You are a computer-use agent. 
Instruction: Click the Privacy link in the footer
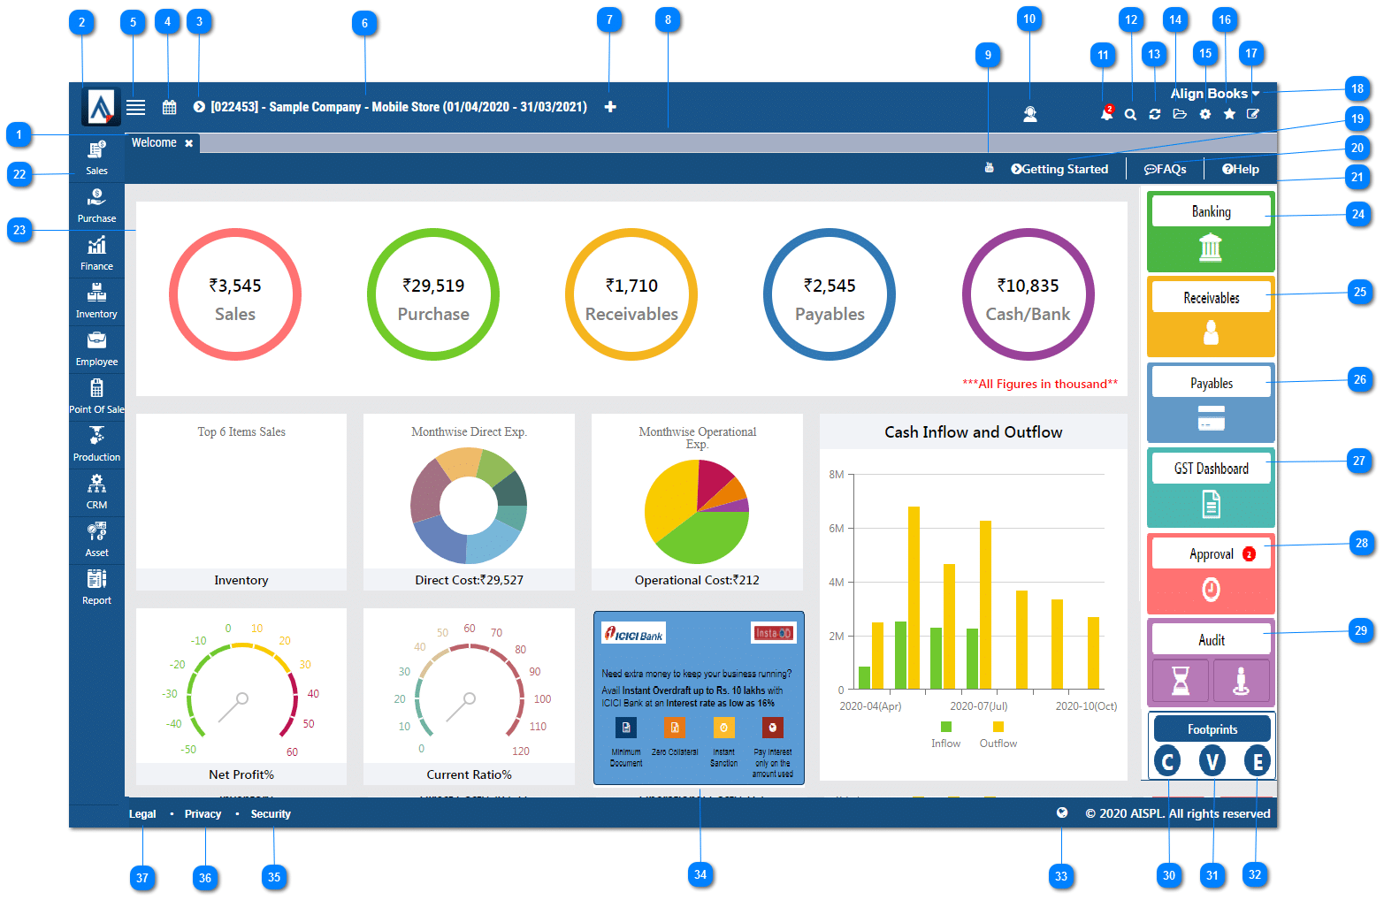coord(203,813)
